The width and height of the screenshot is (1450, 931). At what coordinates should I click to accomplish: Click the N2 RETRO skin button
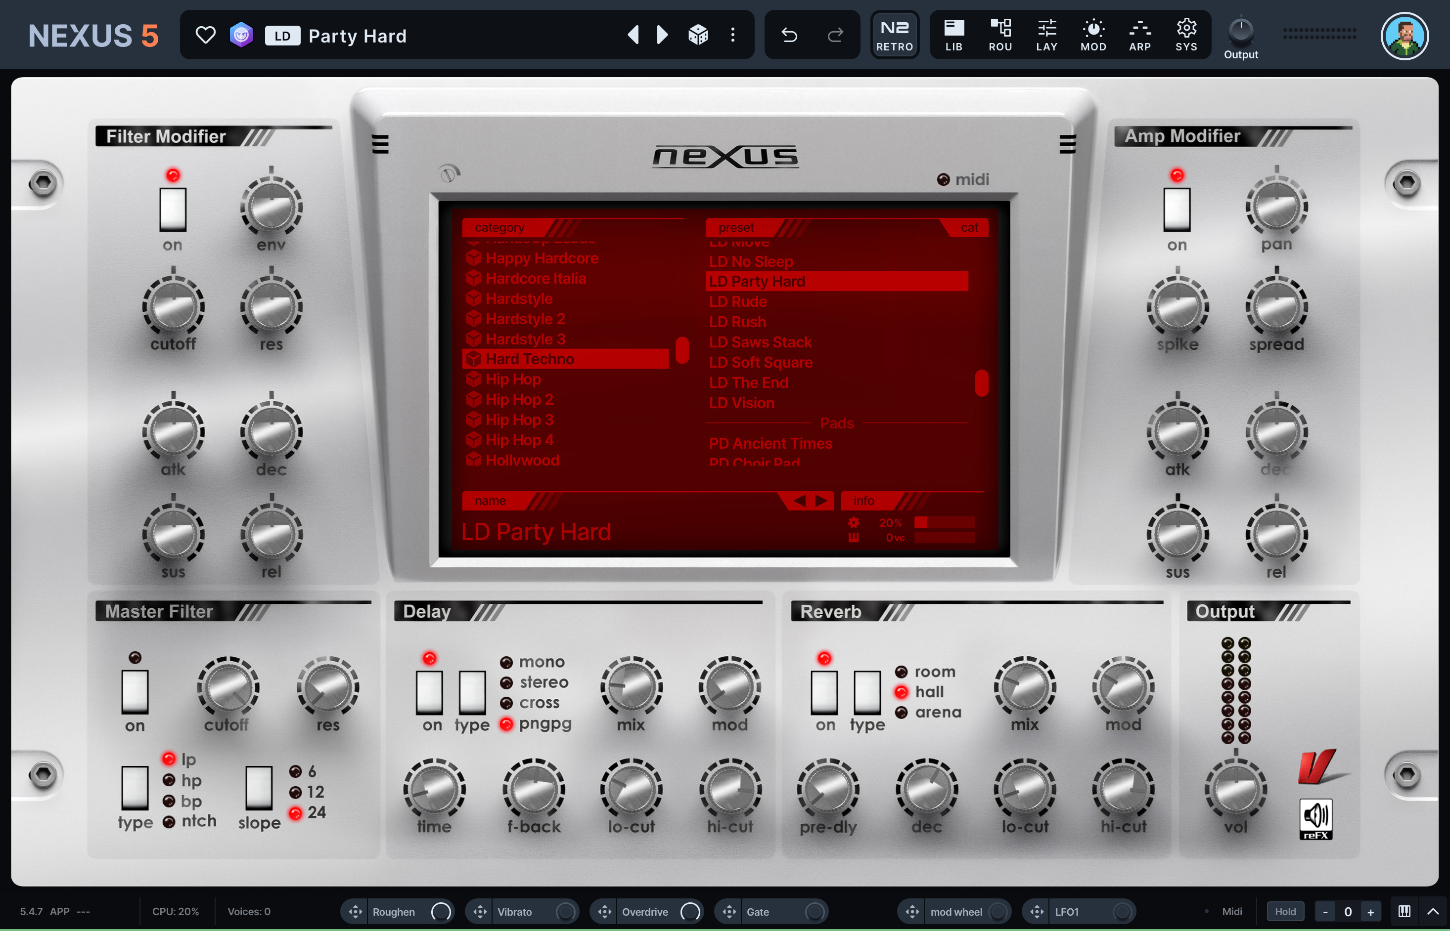tap(895, 35)
